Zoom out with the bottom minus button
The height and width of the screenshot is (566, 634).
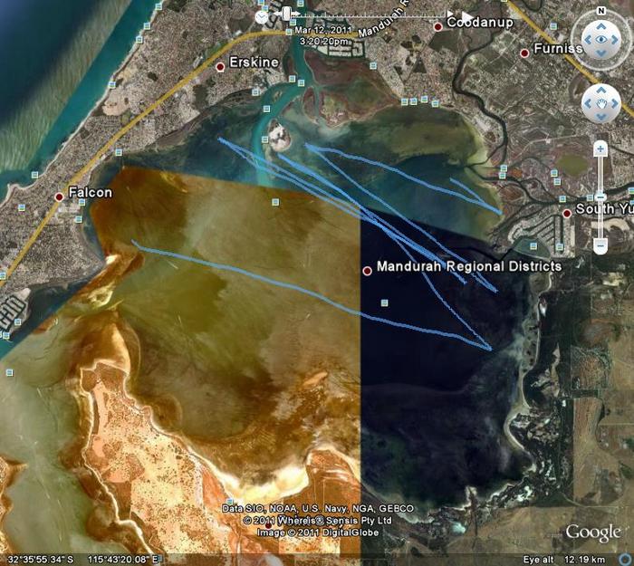[x=600, y=245]
